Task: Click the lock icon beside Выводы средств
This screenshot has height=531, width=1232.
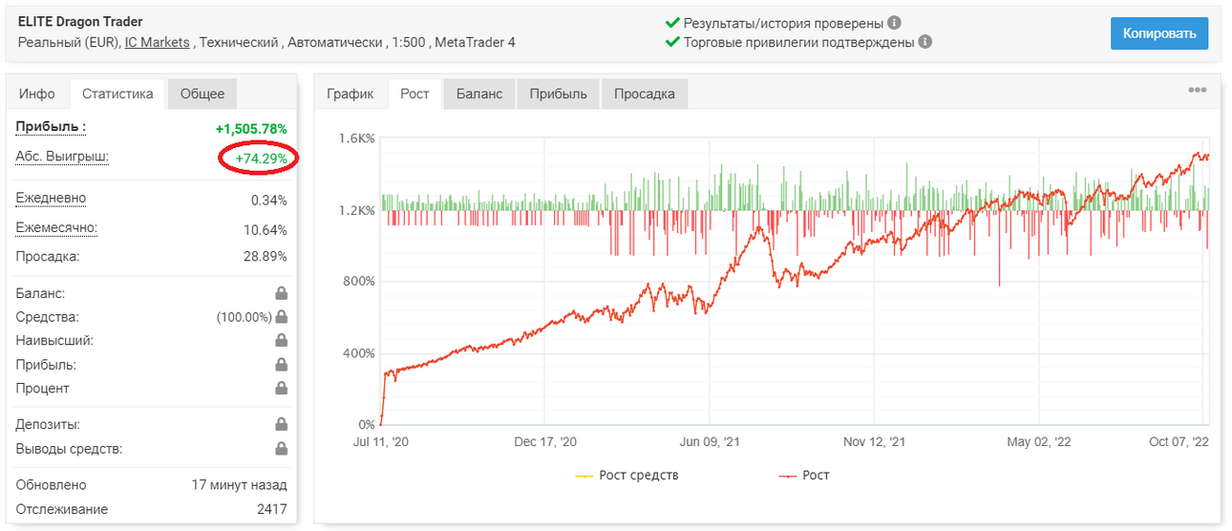Action: (x=282, y=449)
